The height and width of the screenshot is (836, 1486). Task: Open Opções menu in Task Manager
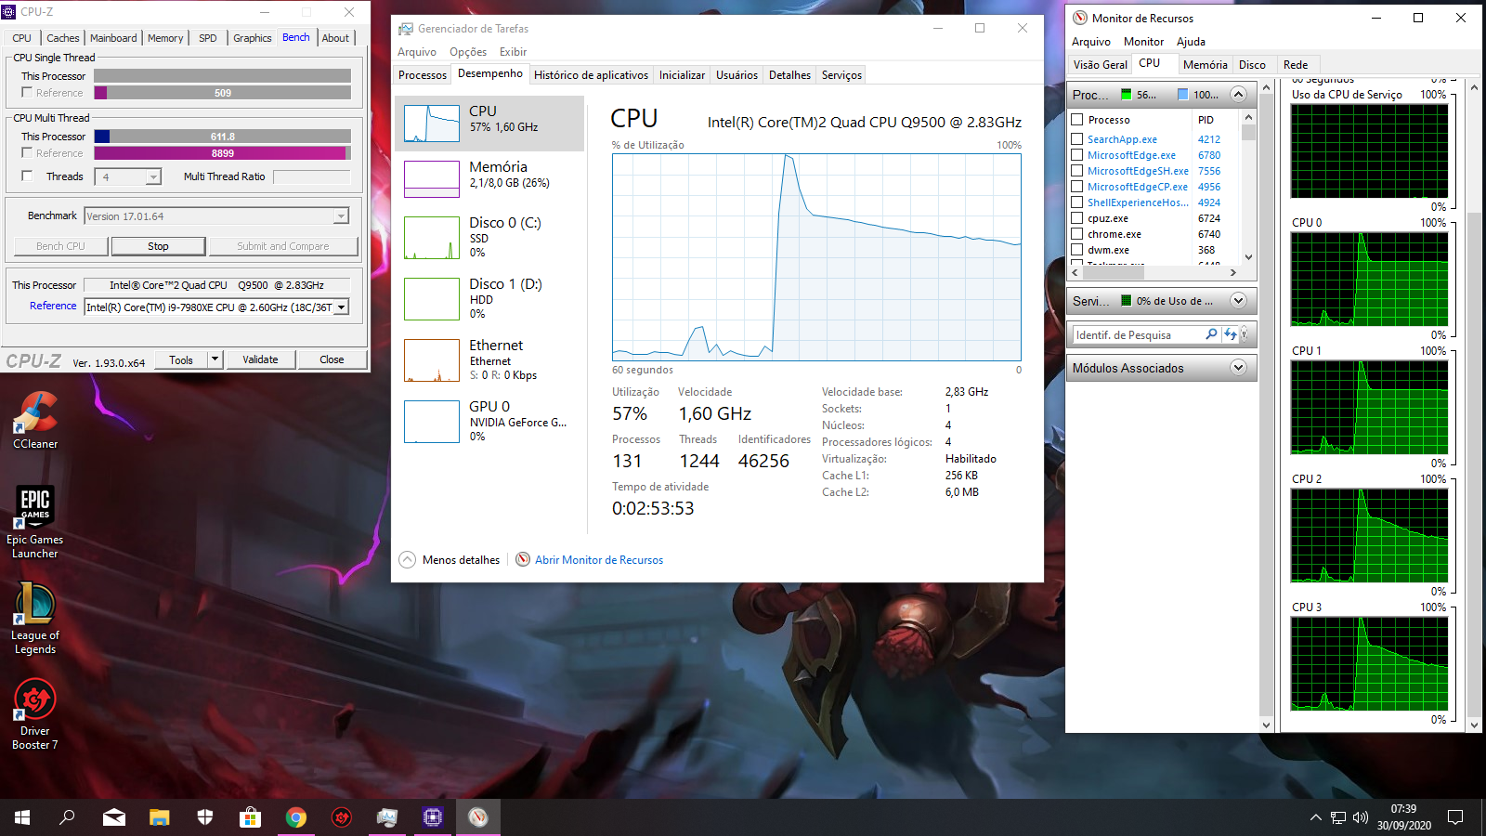point(468,52)
